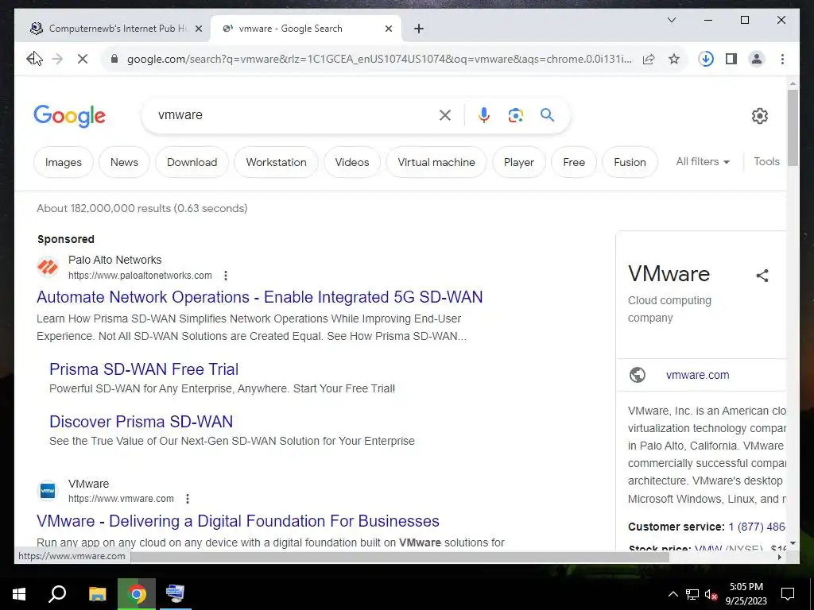Click the forward navigation arrow
Image resolution: width=814 pixels, height=610 pixels.
click(57, 59)
